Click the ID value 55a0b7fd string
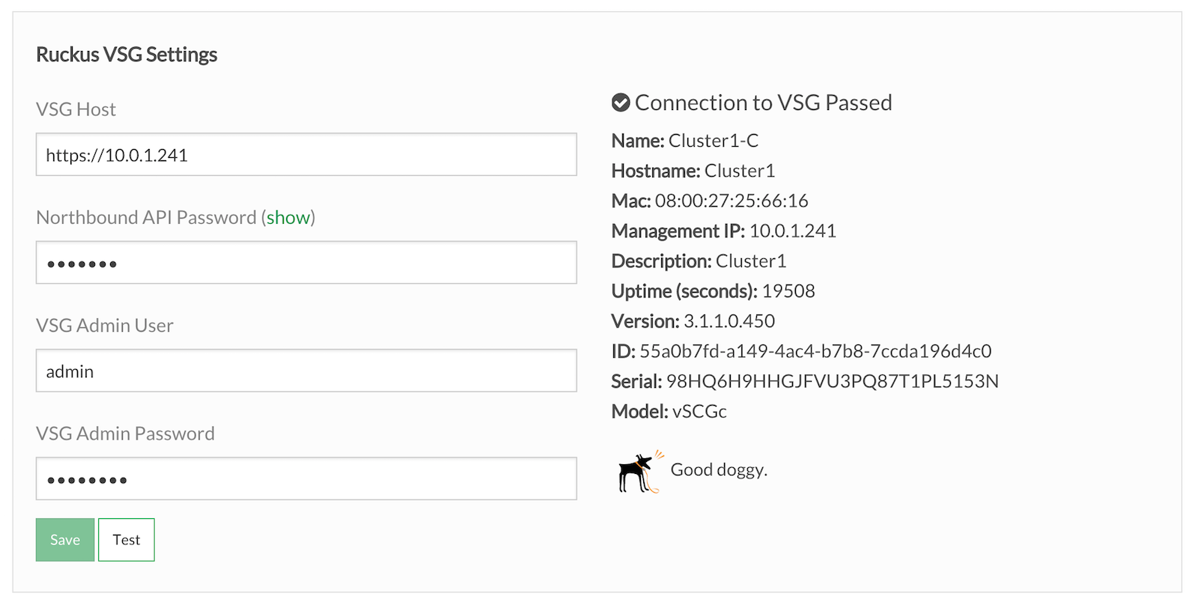Viewport: 1198px width, 605px height. click(815, 351)
